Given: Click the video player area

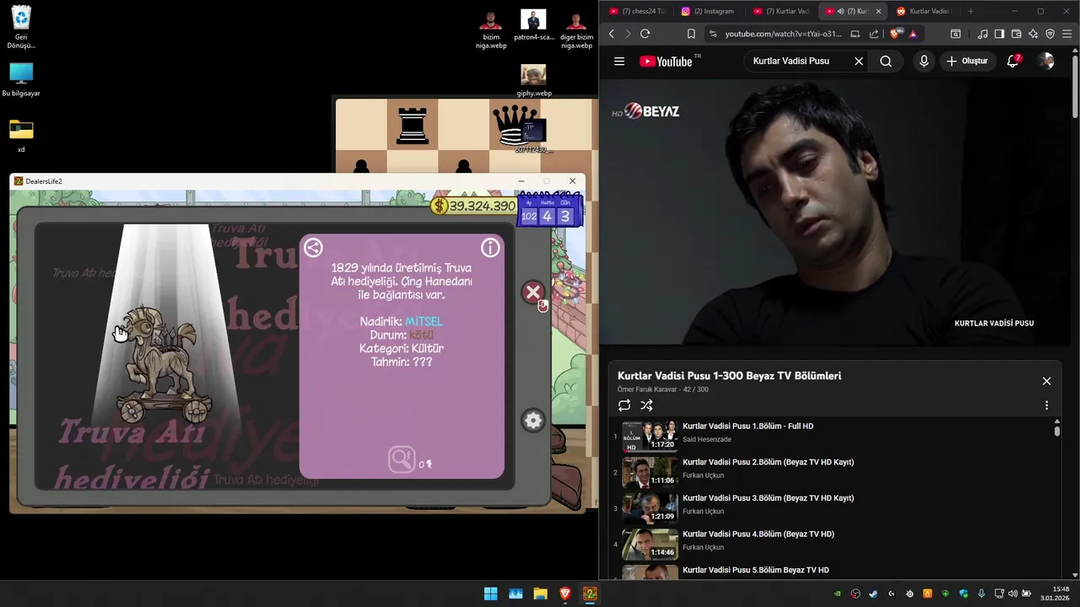Looking at the screenshot, I should pos(834,212).
